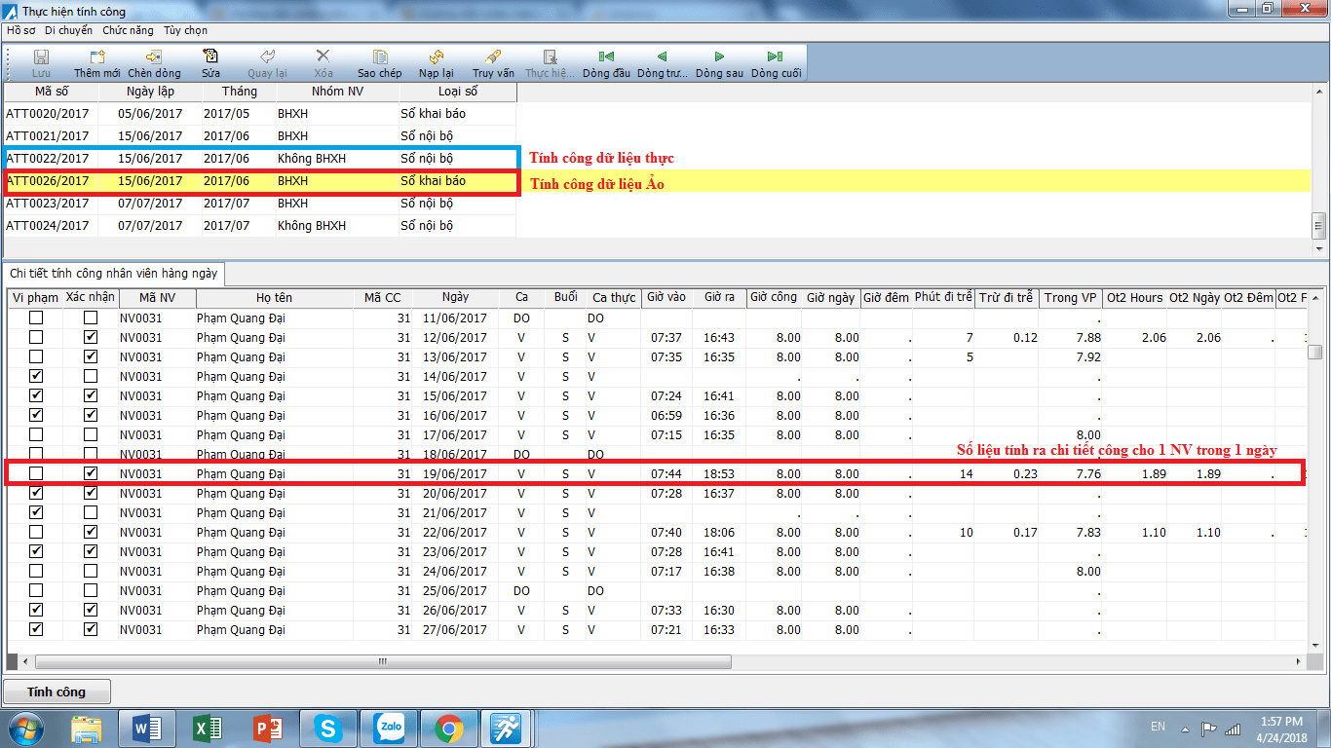Viewport: 1331px width, 748px height.
Task: Open the Windows Start menu
Action: [x=25, y=728]
